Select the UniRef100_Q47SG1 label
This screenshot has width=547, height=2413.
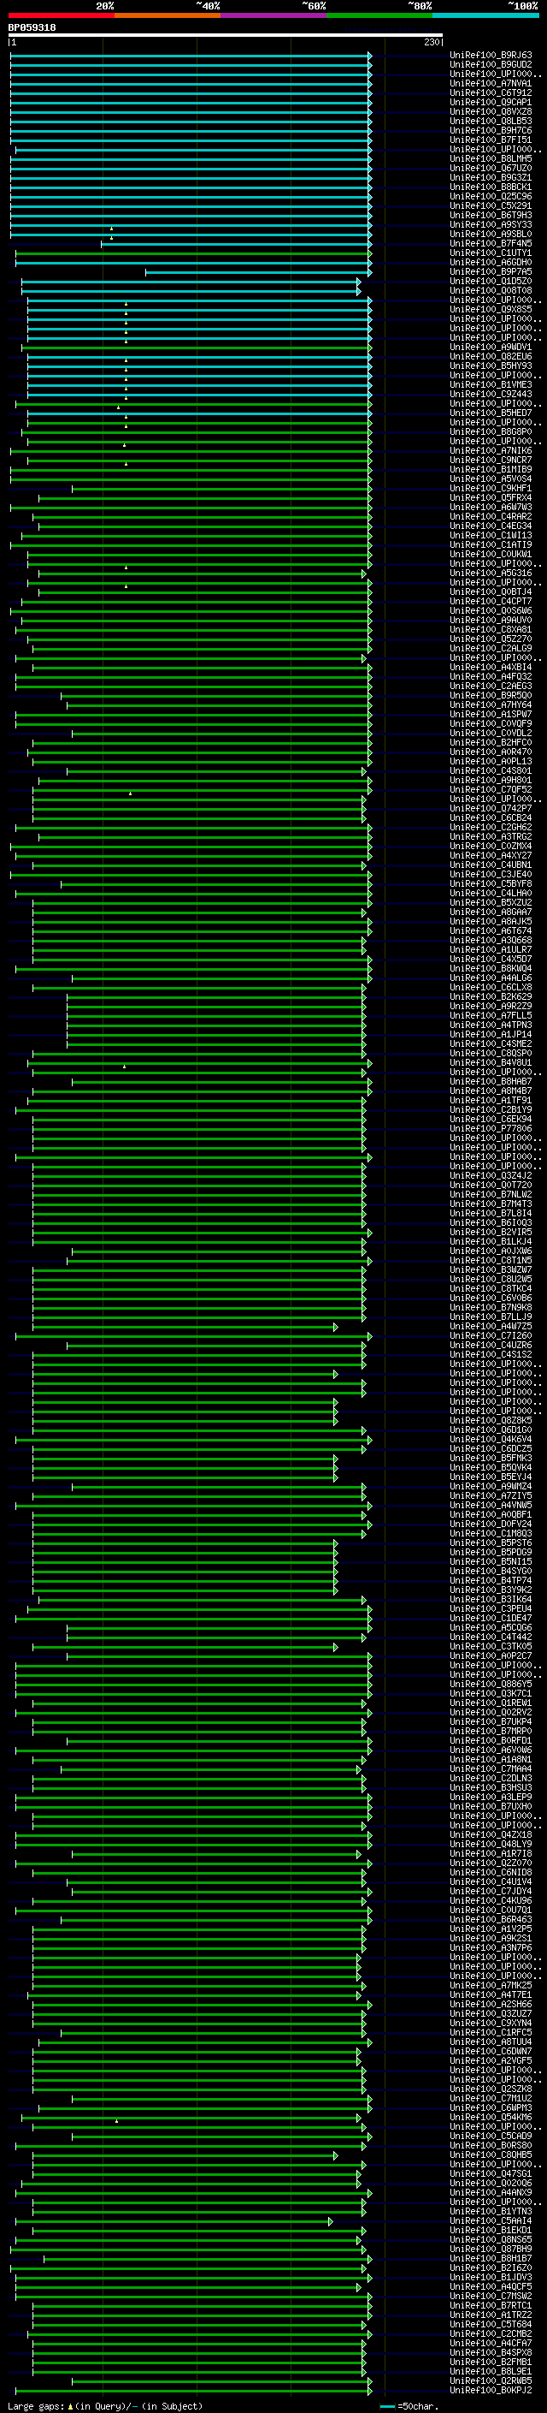coord(491,2173)
